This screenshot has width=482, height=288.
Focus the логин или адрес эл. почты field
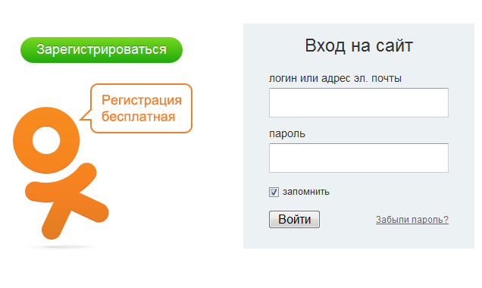coord(358,102)
